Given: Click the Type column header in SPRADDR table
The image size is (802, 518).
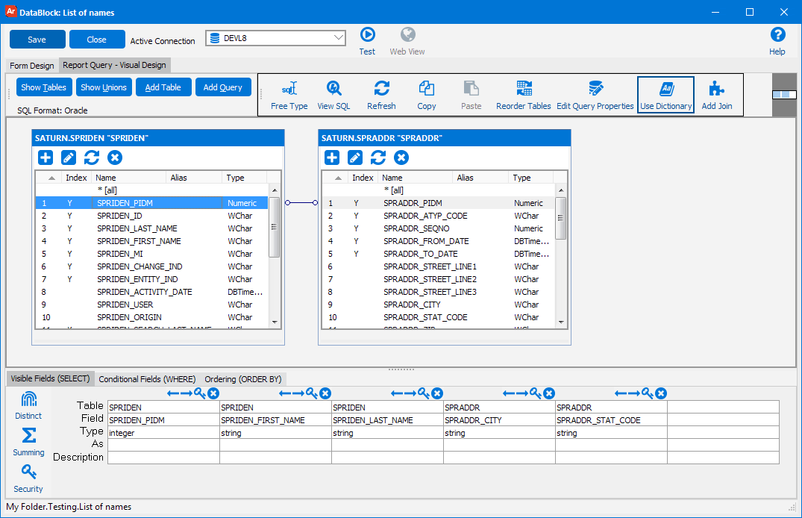Looking at the screenshot, I should [532, 178].
